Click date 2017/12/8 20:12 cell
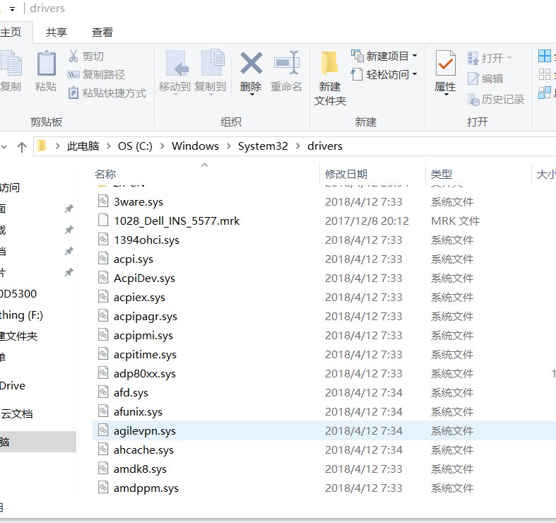Image resolution: width=556 pixels, height=523 pixels. [x=367, y=221]
